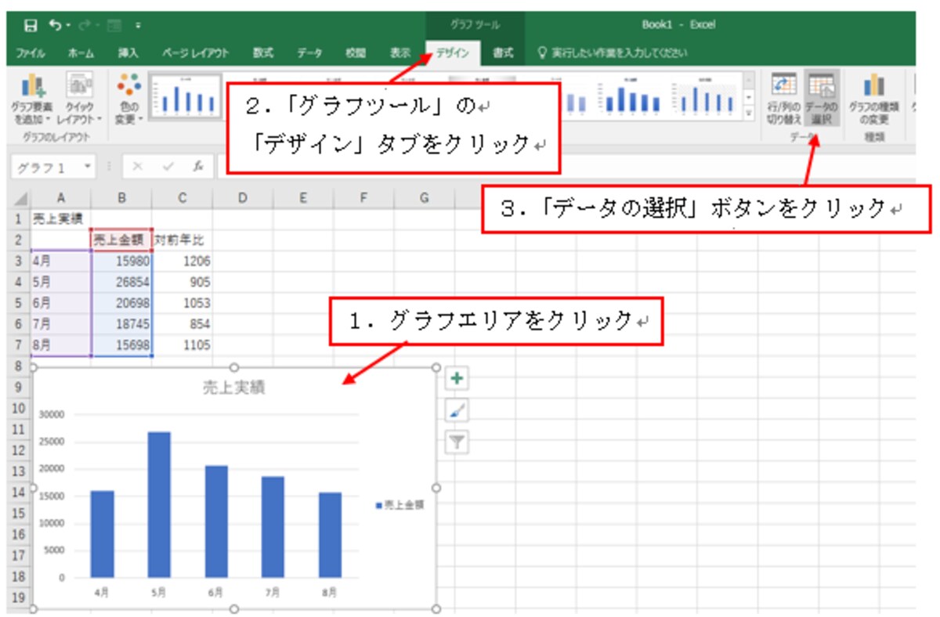
Task: Expand the chart styles gallery
Action: tap(749, 114)
